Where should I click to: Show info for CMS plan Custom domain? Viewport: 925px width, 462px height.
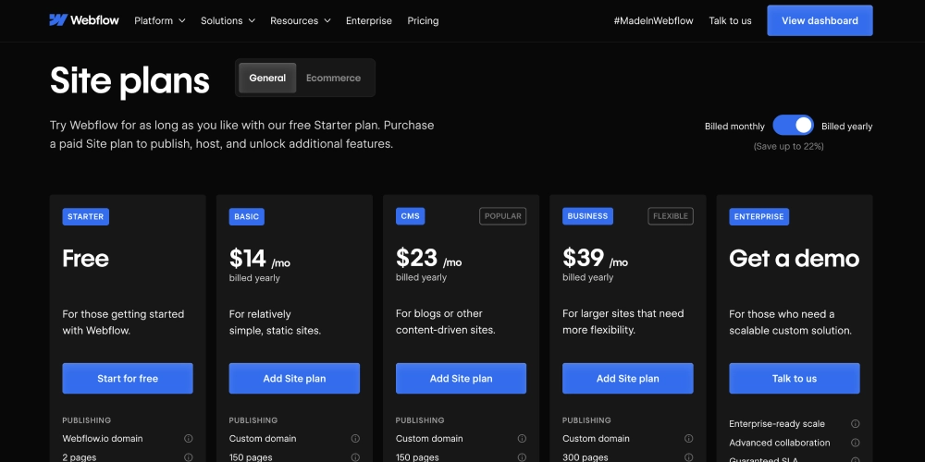522,438
